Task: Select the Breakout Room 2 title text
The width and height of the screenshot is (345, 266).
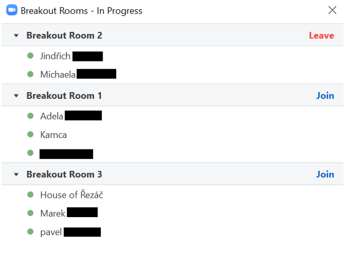Action: click(x=64, y=36)
